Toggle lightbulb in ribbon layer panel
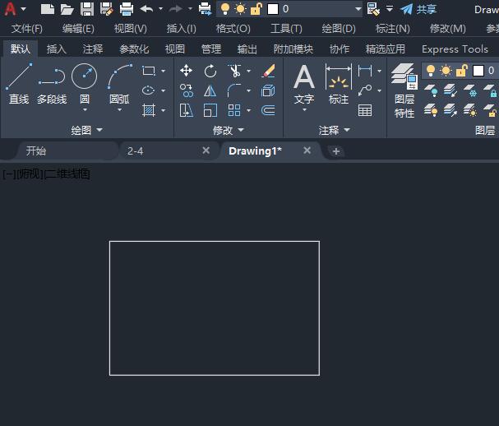Image resolution: width=499 pixels, height=426 pixels. (x=431, y=71)
